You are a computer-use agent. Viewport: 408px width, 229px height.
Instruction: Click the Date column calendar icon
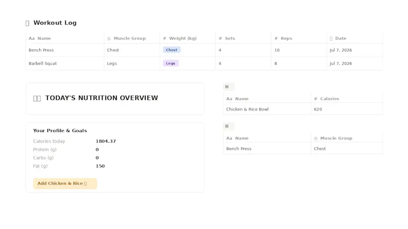pyautogui.click(x=331, y=39)
